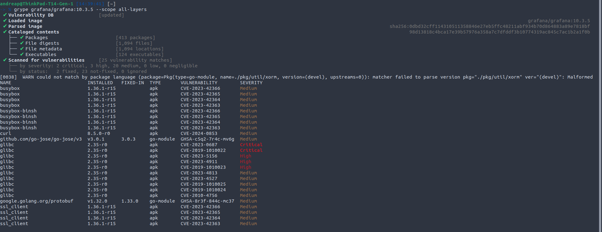Click the checkmark beside Scanned for vulnerabilities
The height and width of the screenshot is (232, 602).
click(x=5, y=60)
